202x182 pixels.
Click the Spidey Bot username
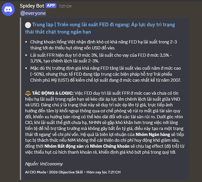click(x=32, y=6)
